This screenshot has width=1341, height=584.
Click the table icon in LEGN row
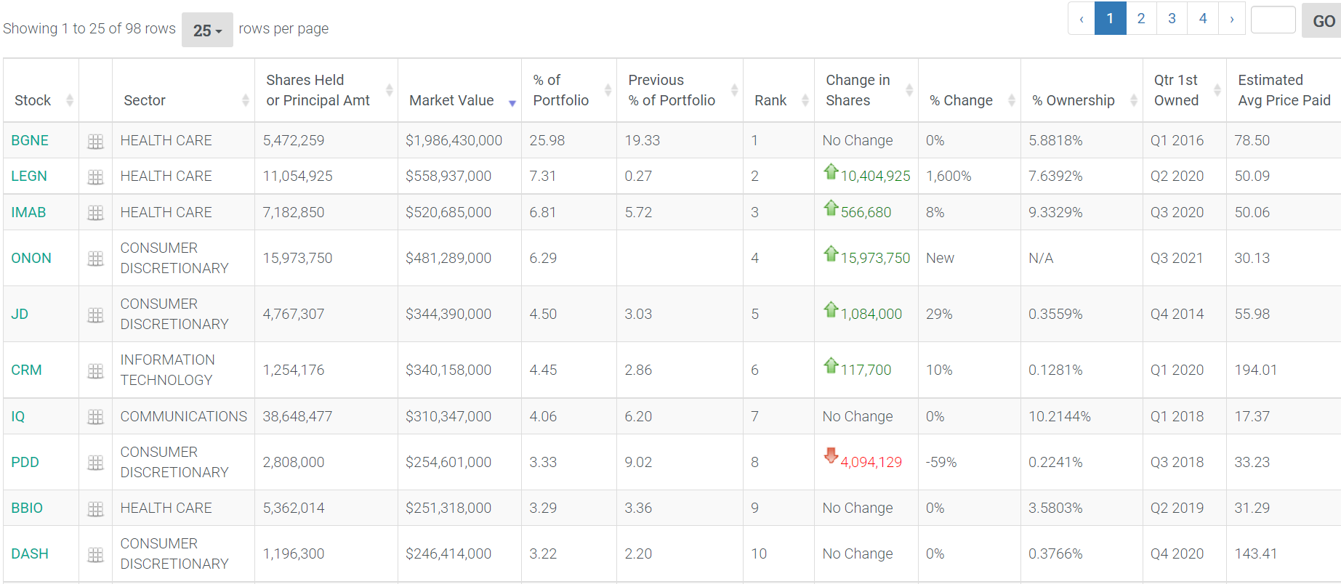(95, 177)
